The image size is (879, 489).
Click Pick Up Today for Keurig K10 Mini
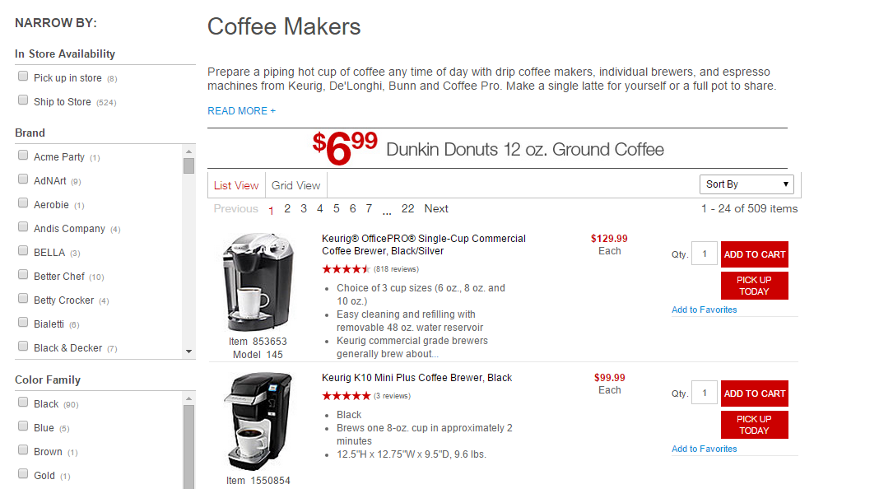pyautogui.click(x=755, y=425)
